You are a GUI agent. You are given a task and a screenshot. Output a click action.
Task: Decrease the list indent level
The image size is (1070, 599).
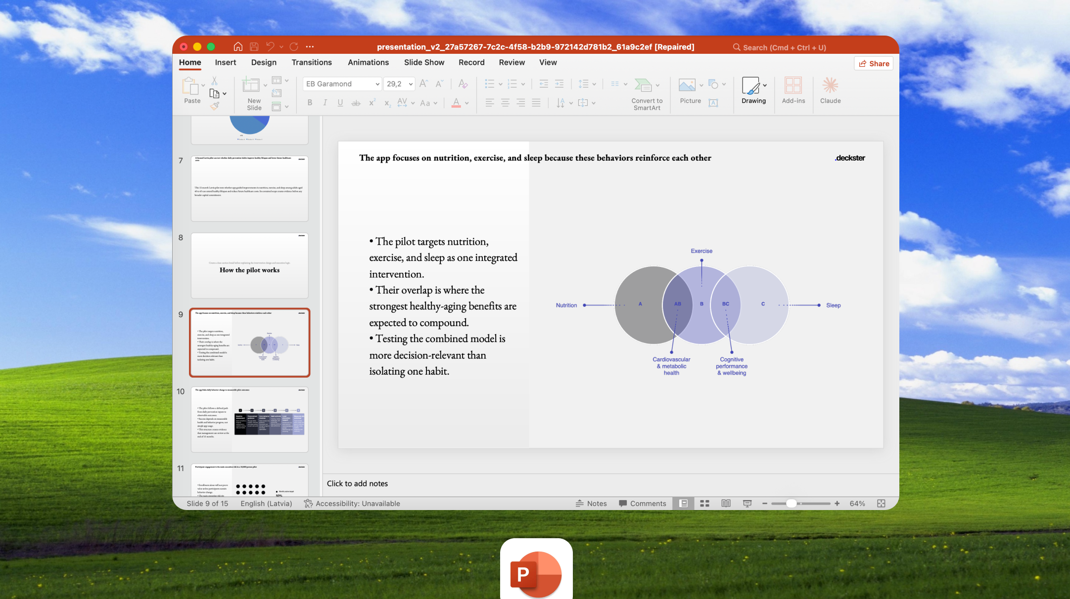[x=544, y=84]
